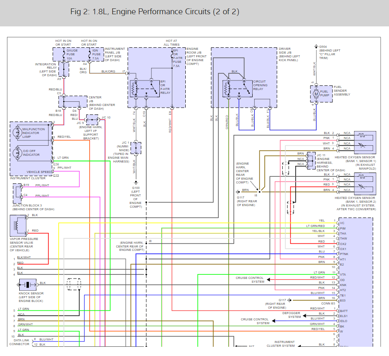Click the arrow pointing to Defogger System
Image resolution: width=389 pixels, height=356 pixels.
305,316
